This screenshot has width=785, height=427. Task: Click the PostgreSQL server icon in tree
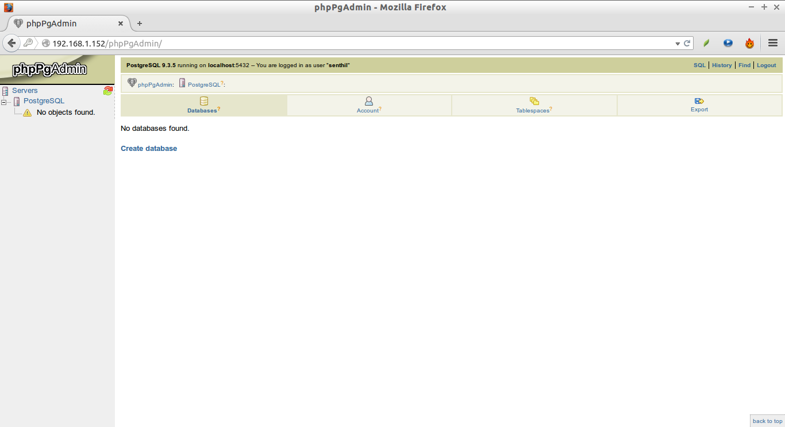(17, 102)
